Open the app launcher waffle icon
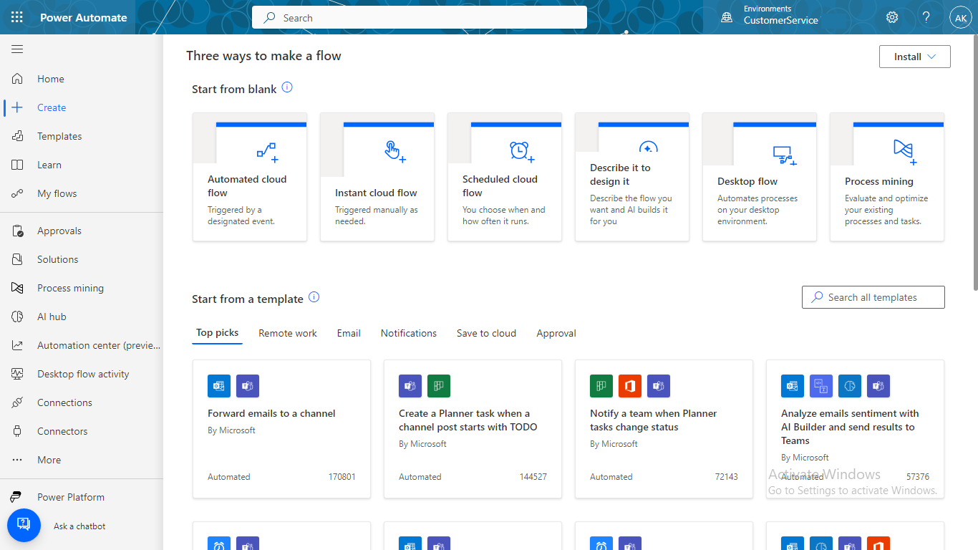Screen dimensions: 978x550 point(17,17)
